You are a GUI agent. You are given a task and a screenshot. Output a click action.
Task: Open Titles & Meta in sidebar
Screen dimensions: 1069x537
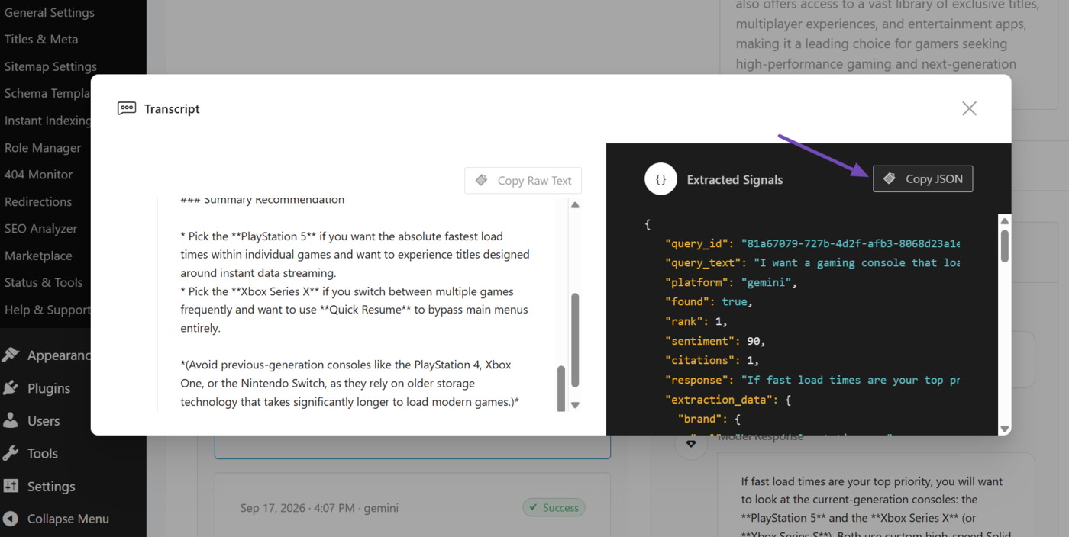(41, 39)
